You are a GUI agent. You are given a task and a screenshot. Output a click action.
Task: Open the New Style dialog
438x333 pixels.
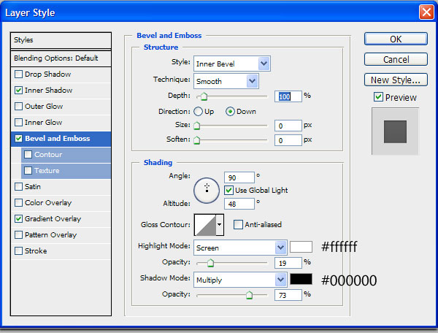click(396, 80)
